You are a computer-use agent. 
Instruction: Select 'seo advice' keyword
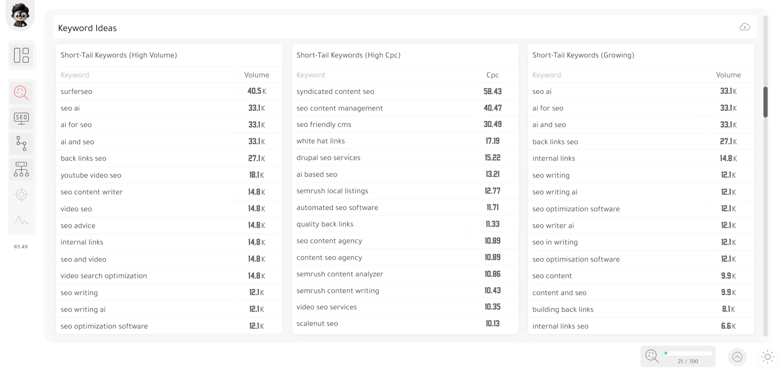point(78,225)
